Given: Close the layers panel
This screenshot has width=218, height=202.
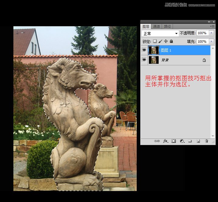Looking at the screenshot, I should (214, 22).
